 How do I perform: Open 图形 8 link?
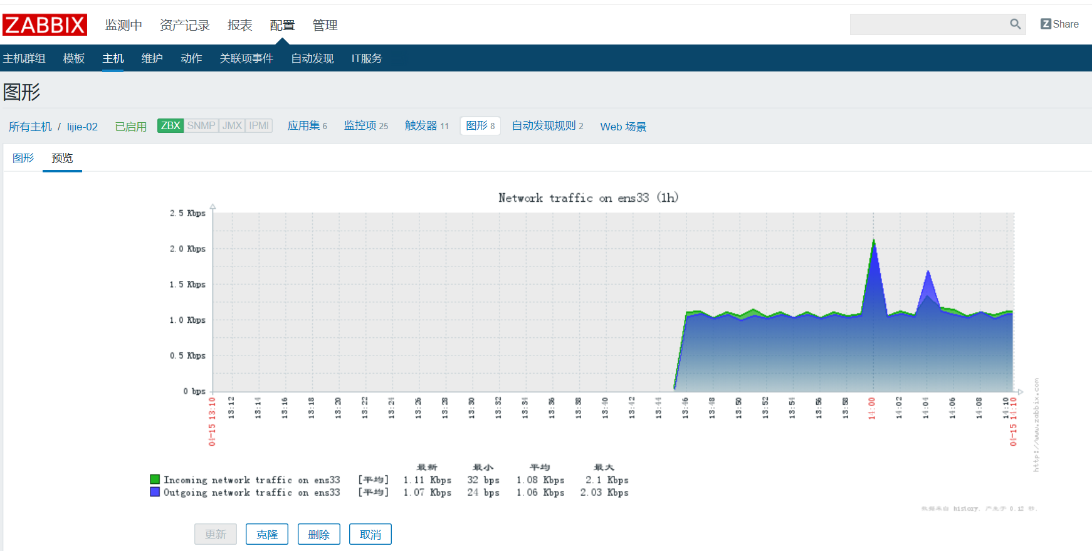point(480,126)
